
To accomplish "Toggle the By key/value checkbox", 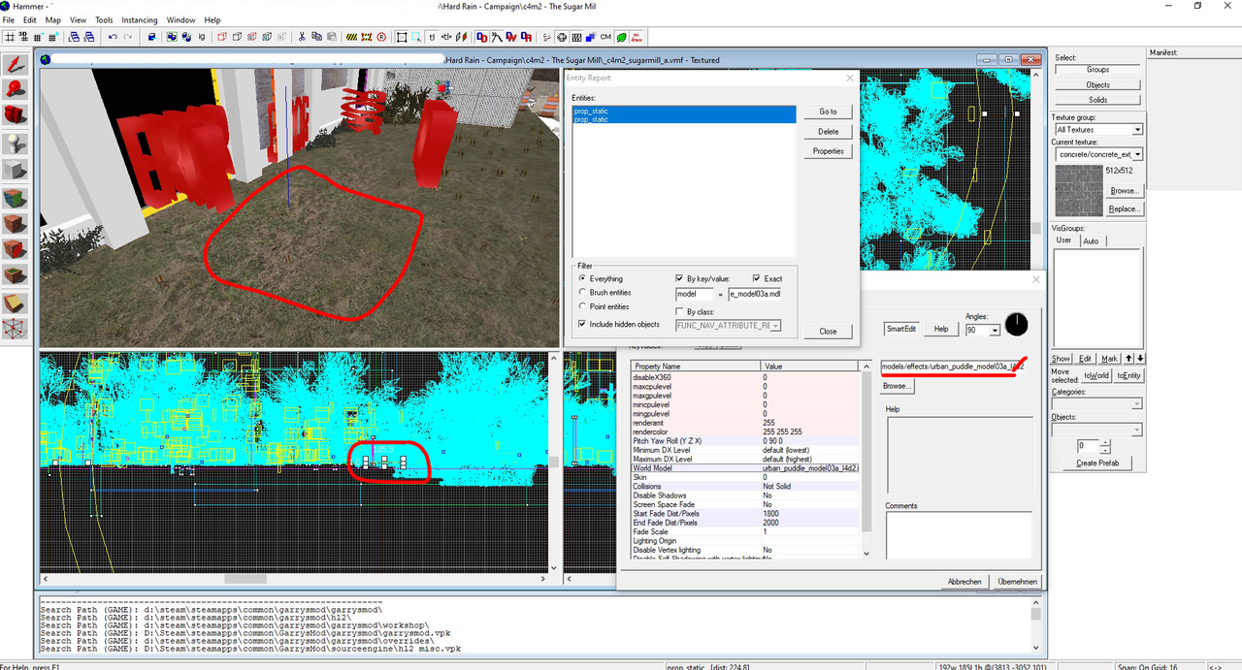I will tap(679, 278).
